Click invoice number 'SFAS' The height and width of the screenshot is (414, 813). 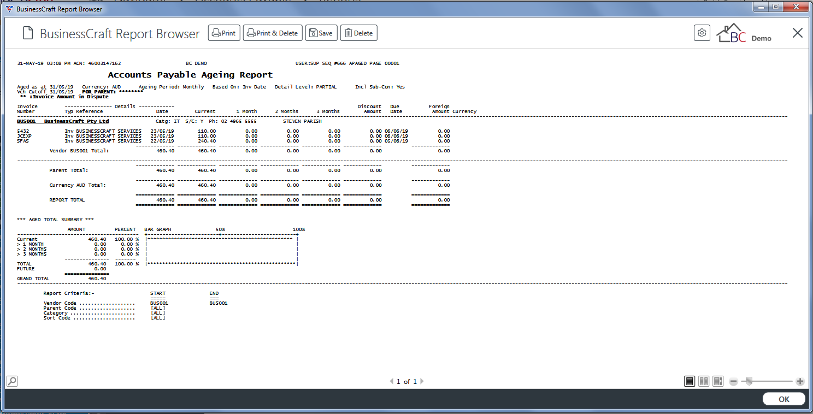coord(23,141)
